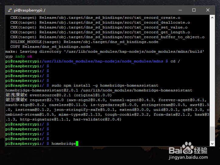Click the 'homebridge-homeassistant@2.0.1' output line

tap(99, 90)
